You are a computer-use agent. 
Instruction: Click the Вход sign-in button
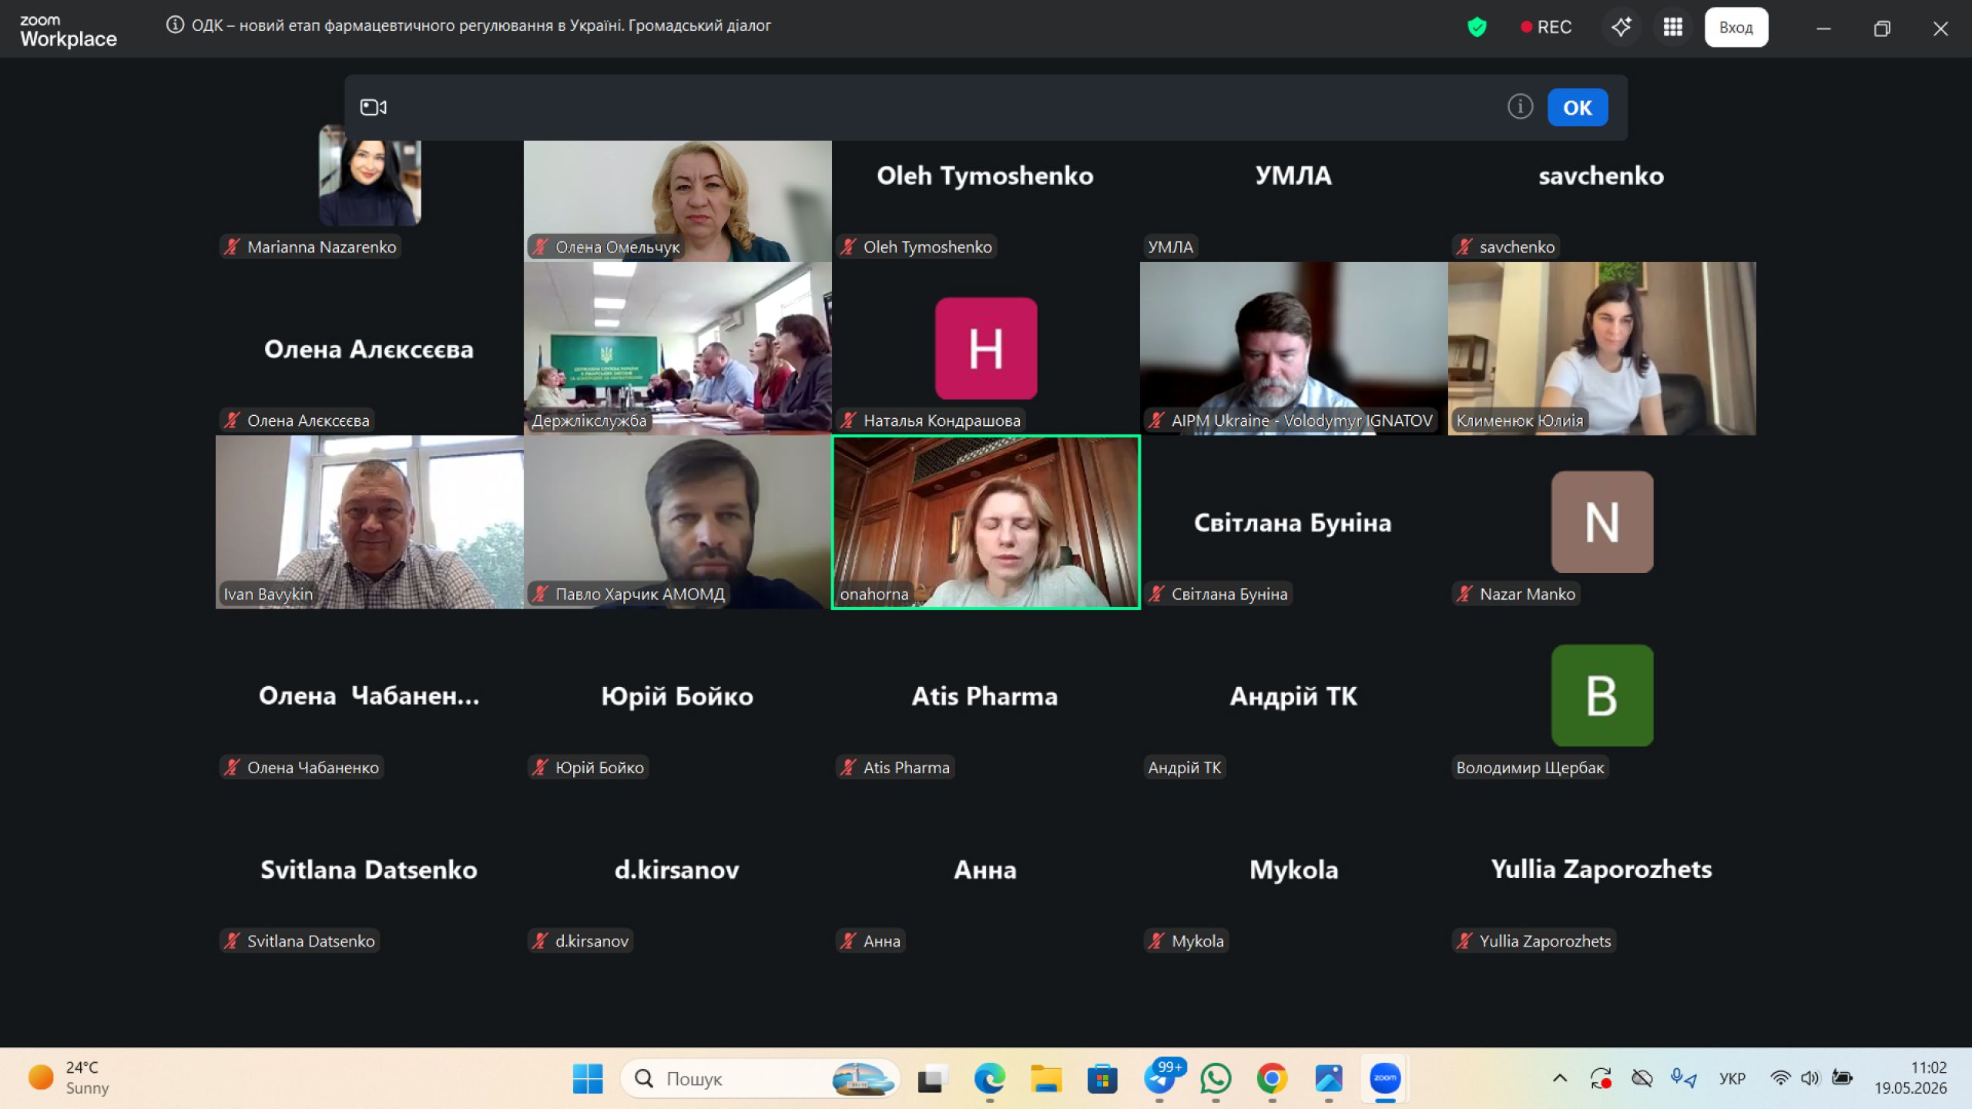(x=1736, y=27)
